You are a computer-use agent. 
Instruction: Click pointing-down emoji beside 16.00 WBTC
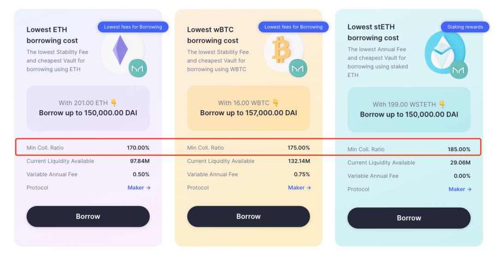pyautogui.click(x=275, y=103)
